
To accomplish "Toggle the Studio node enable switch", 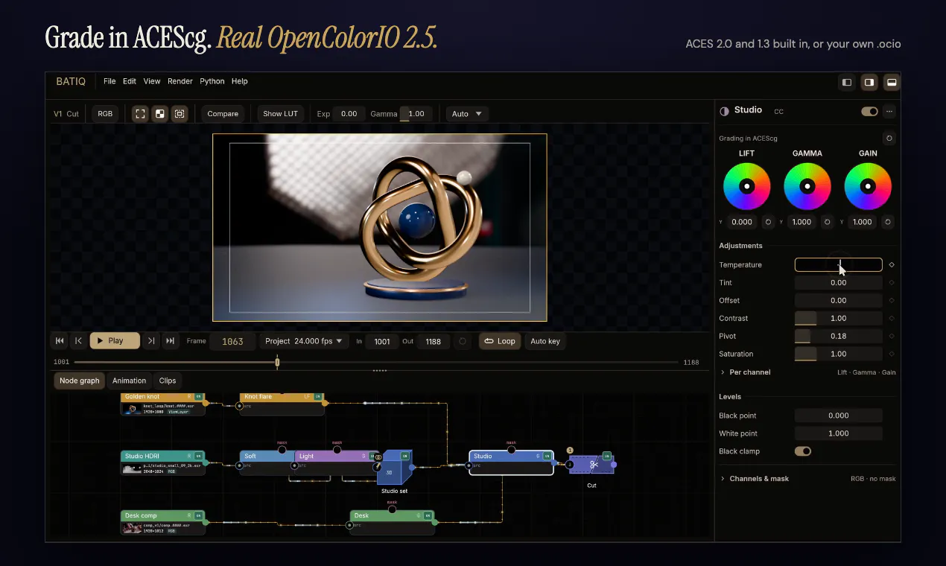I will tap(869, 111).
